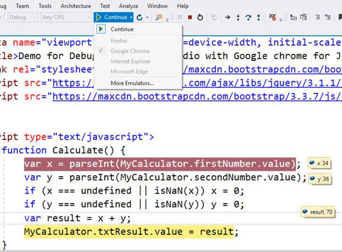Click the Find in Files folder icon
The width and height of the screenshot is (342, 252).
point(159,17)
